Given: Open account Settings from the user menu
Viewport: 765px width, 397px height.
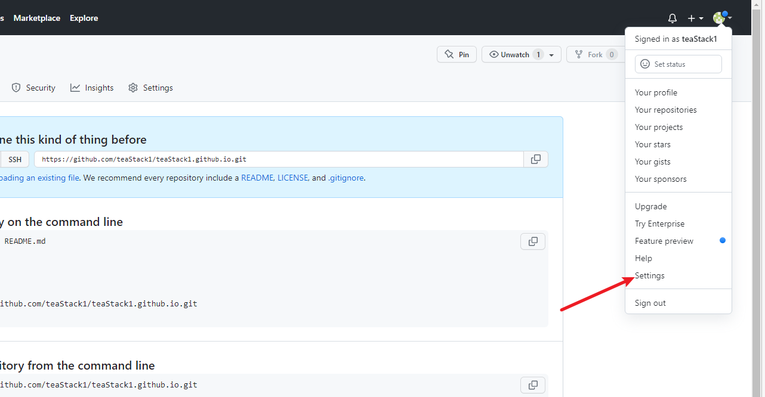Looking at the screenshot, I should (x=678, y=275).
